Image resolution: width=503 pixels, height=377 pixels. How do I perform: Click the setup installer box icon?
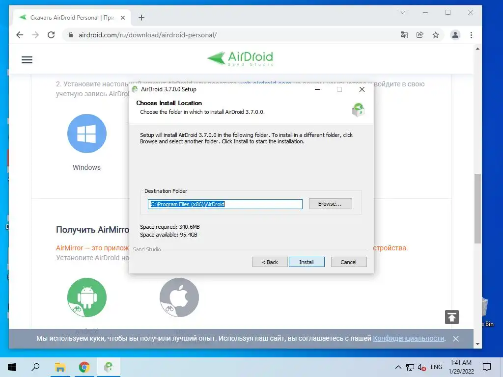[358, 110]
